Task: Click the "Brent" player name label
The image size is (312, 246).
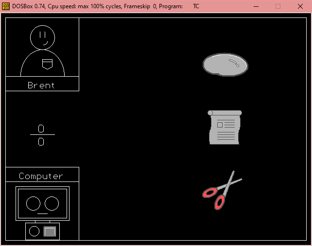Action: (41, 85)
